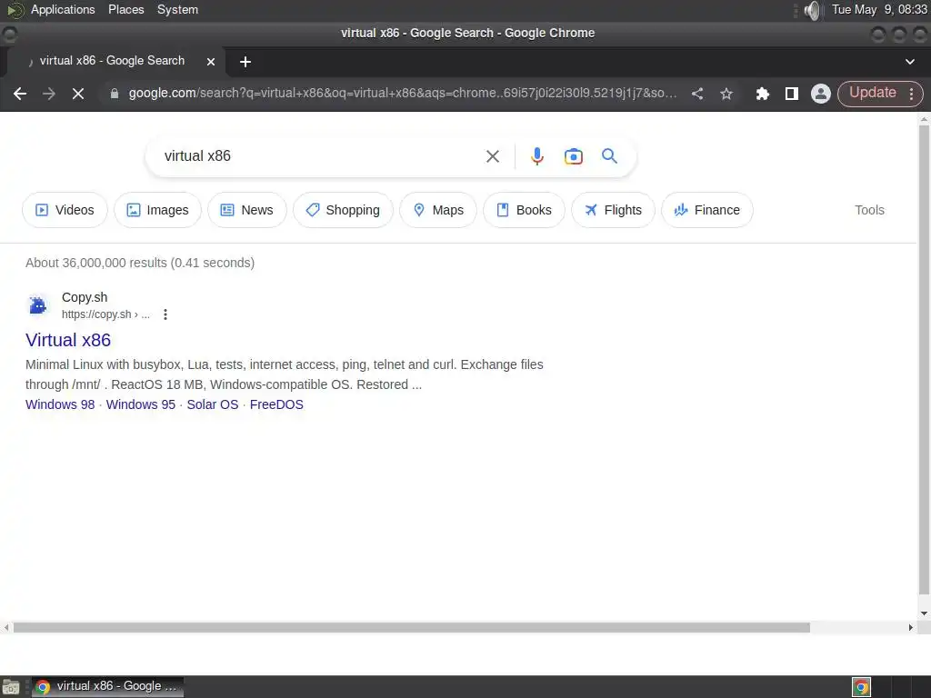
Task: Click scroll down arrow of vertical scrollbar
Action: tap(924, 613)
